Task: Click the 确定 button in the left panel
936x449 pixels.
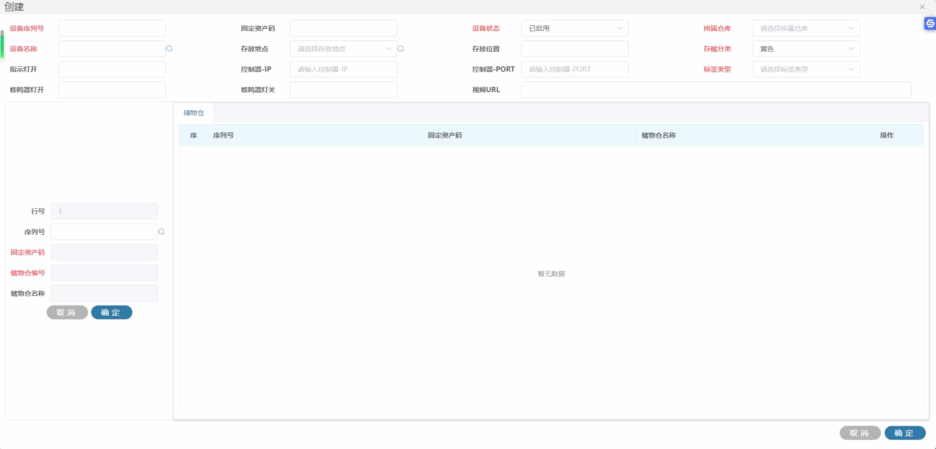Action: (112, 312)
